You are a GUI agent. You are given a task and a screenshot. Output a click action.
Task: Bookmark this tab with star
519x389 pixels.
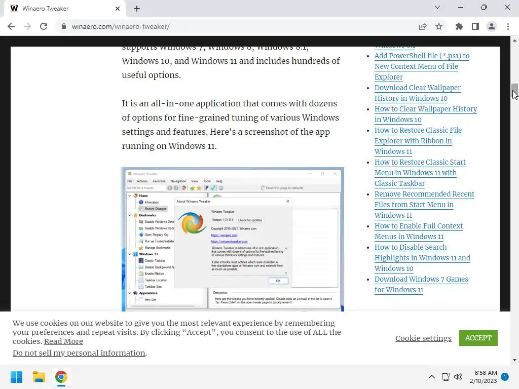click(x=439, y=26)
